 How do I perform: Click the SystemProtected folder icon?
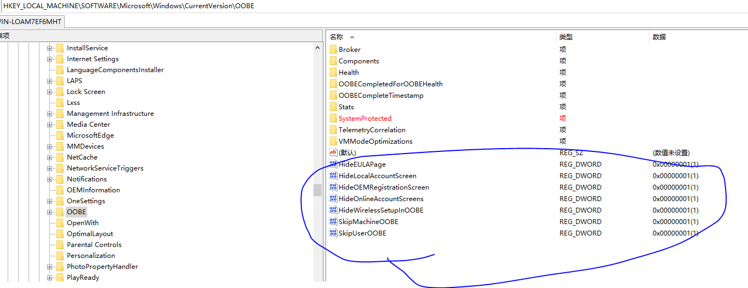333,119
